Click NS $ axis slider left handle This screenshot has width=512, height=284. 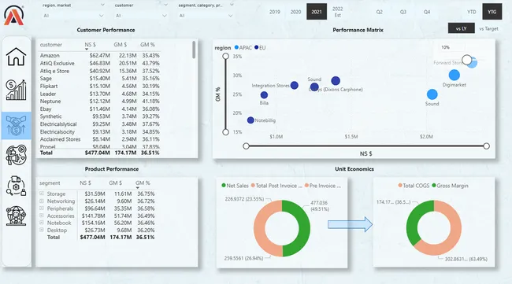click(x=247, y=146)
